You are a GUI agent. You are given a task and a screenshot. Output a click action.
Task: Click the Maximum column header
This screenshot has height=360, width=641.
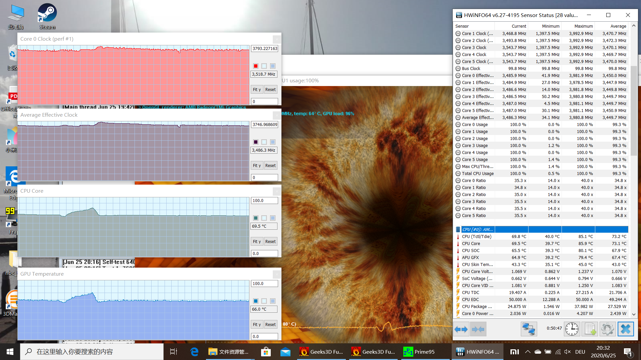point(583,26)
